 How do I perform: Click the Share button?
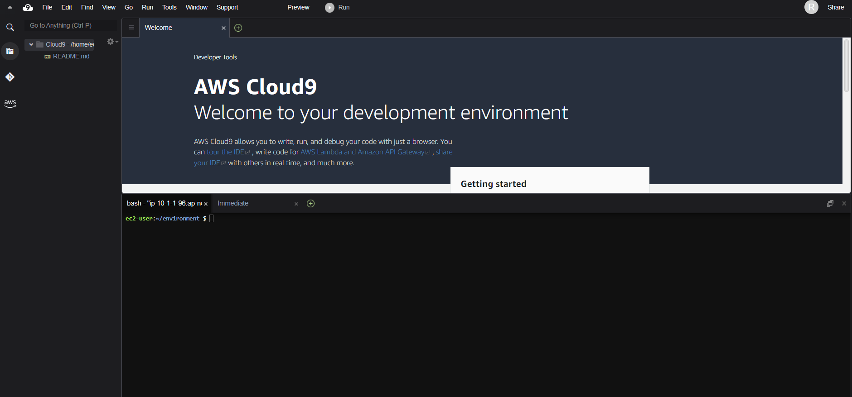pyautogui.click(x=836, y=7)
